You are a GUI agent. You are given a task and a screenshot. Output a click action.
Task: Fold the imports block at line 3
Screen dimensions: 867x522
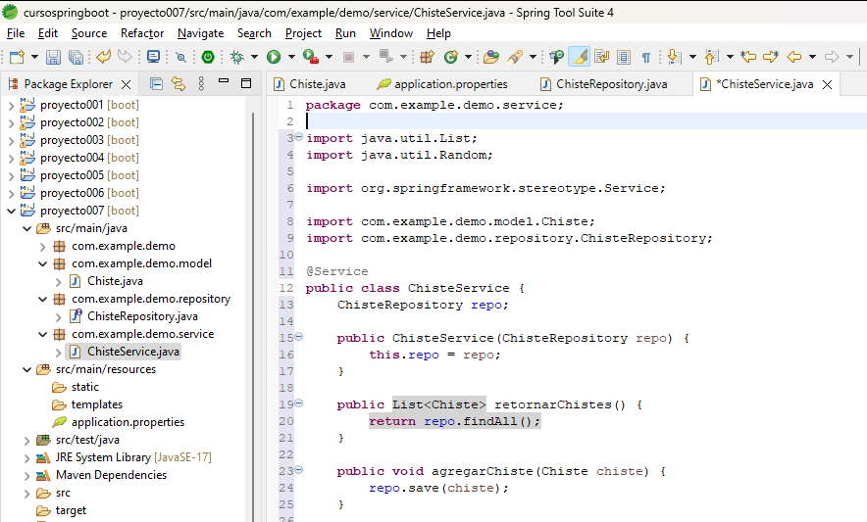(298, 136)
